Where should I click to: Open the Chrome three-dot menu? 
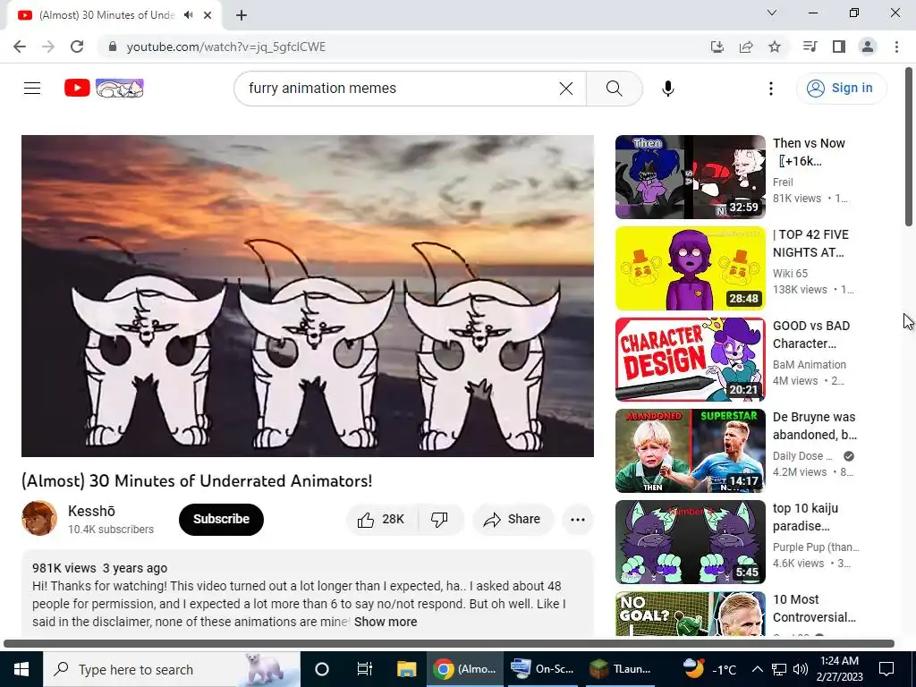[896, 47]
